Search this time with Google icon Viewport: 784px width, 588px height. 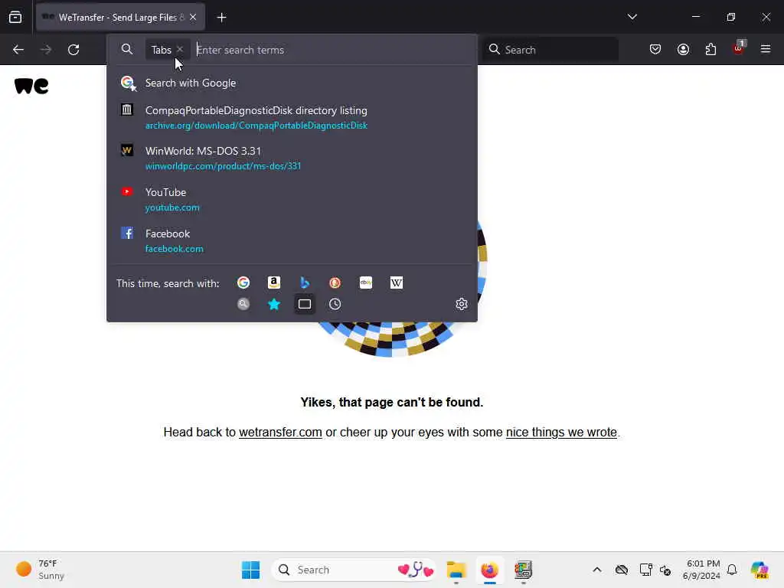[x=243, y=283]
